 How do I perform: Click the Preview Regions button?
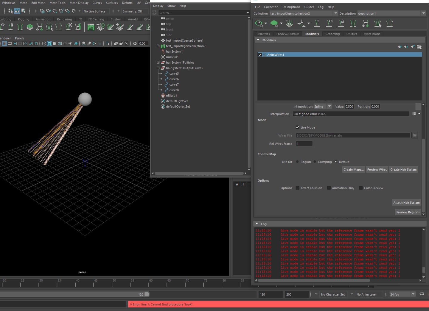408,212
